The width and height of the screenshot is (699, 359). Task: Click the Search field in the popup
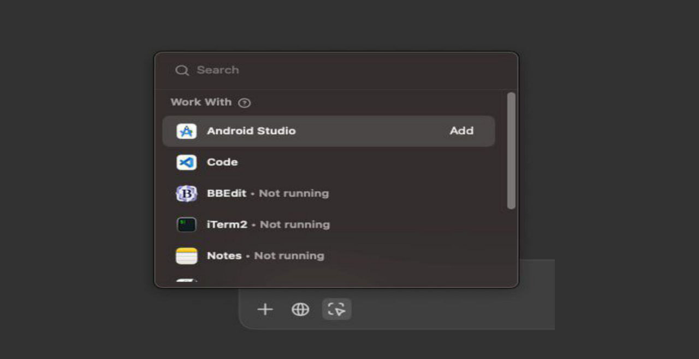(336, 70)
